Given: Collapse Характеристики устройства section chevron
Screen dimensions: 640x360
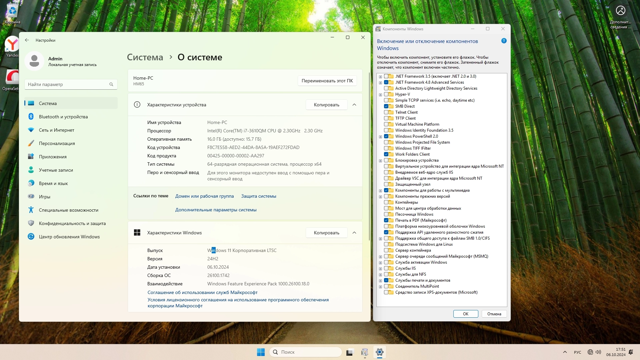Looking at the screenshot, I should tap(354, 105).
